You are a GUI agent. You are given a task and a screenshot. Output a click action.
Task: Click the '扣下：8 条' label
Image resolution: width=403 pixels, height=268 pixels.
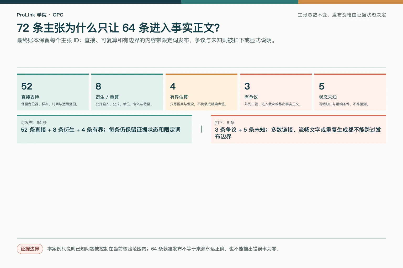pos(225,123)
